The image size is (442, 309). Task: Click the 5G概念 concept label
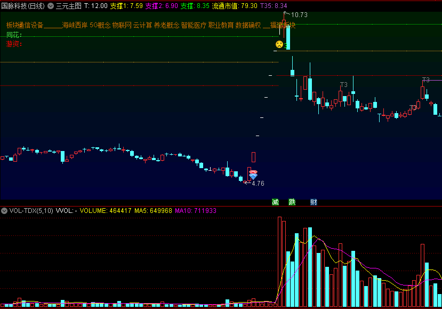tap(100, 26)
